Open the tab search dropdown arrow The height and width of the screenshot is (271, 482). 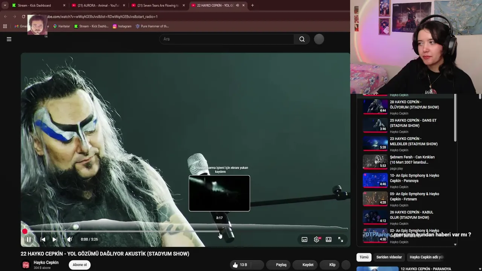(5, 5)
